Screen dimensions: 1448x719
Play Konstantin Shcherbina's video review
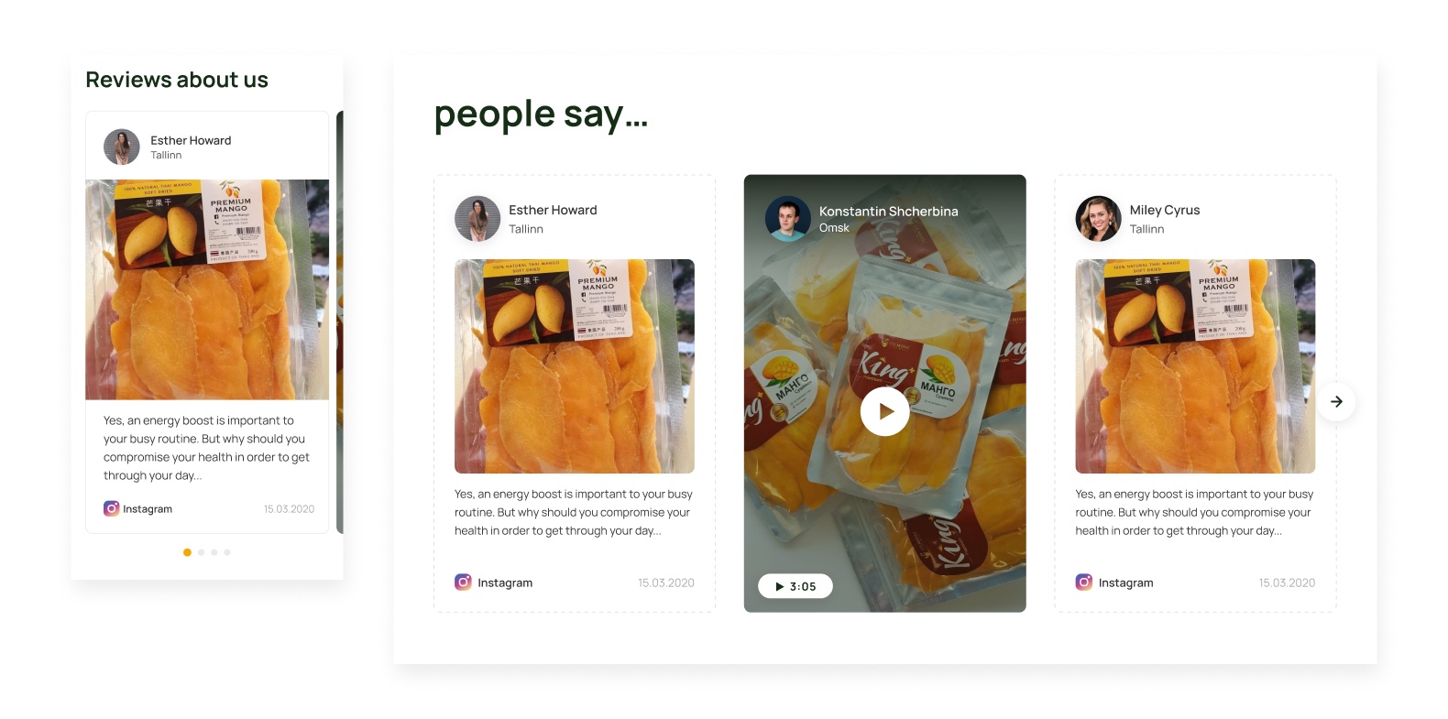pos(884,411)
